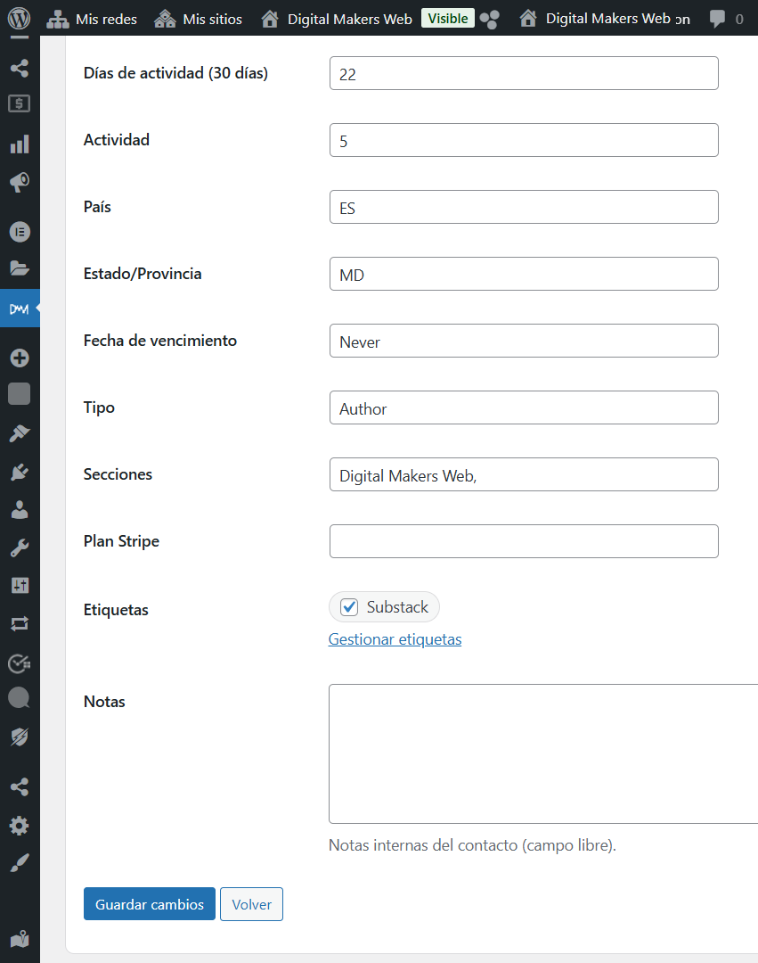Open Tools wrench icon in sidebar

pyautogui.click(x=20, y=548)
